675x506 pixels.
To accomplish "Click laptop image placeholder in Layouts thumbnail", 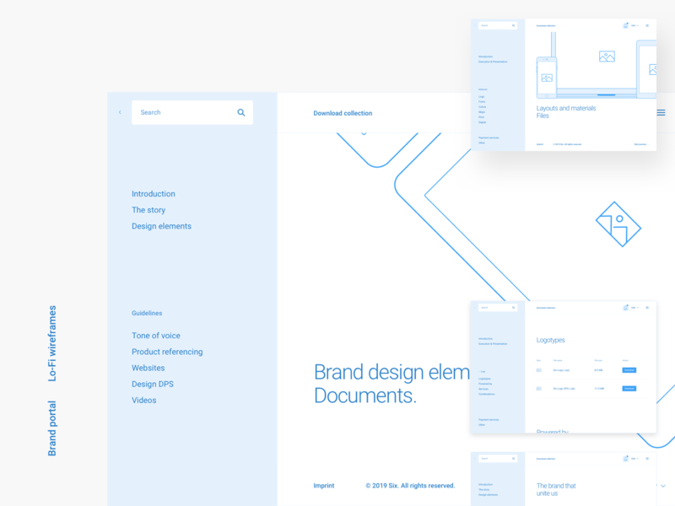I will coord(607,57).
